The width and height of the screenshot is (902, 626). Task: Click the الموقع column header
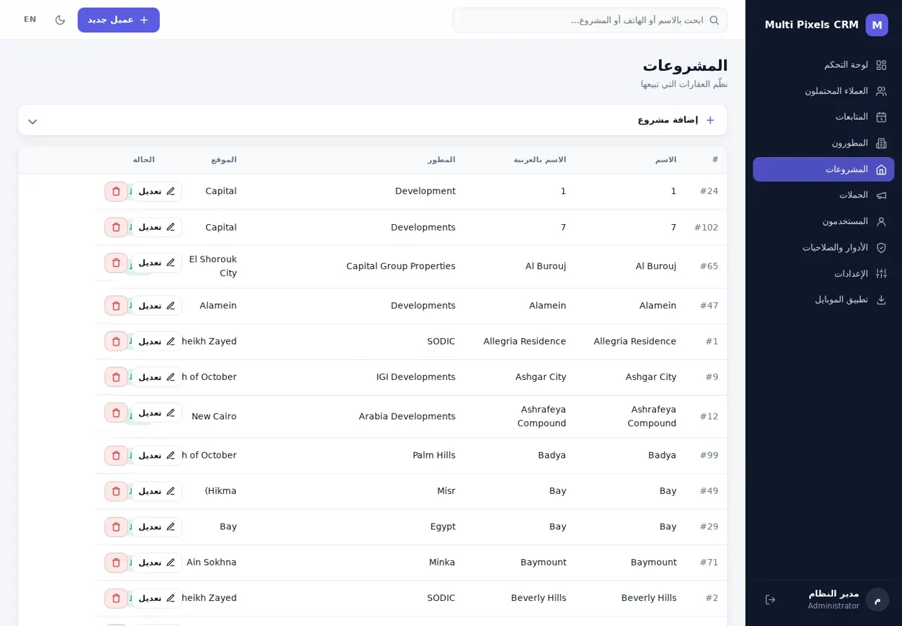point(224,160)
